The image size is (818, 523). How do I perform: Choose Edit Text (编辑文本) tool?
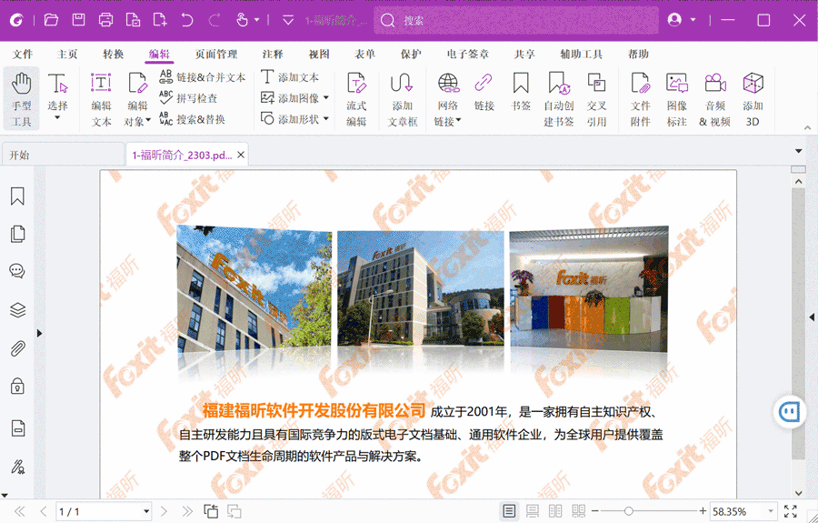pos(101,99)
